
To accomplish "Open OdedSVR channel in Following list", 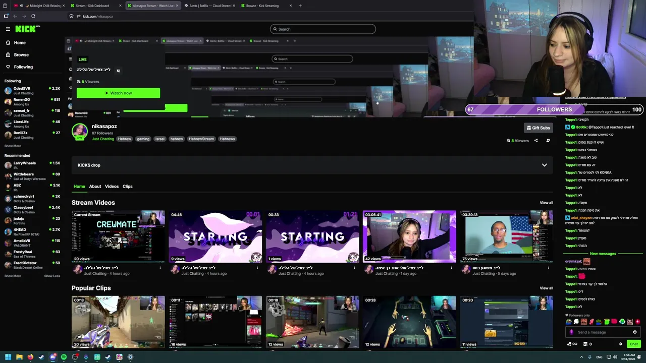I will (32, 90).
